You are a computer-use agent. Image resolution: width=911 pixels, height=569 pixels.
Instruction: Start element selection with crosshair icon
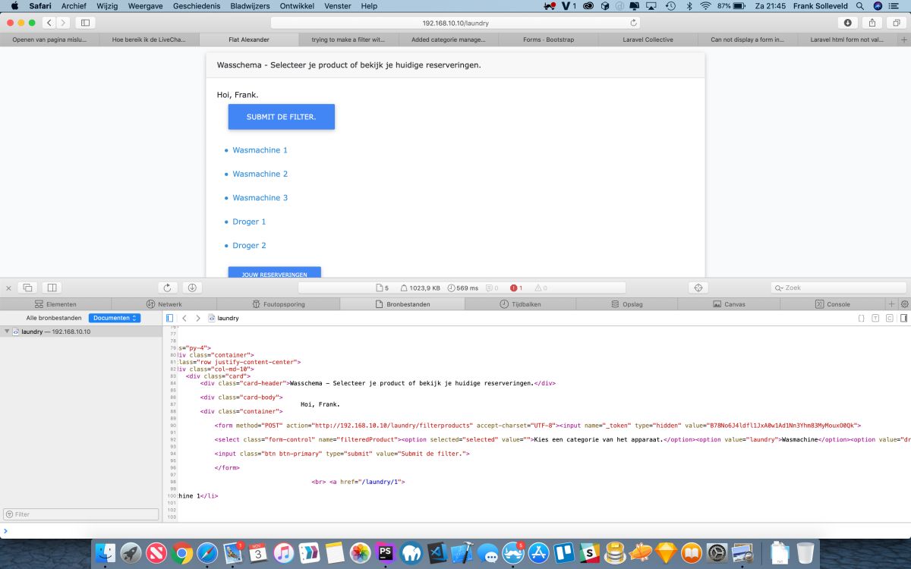698,288
